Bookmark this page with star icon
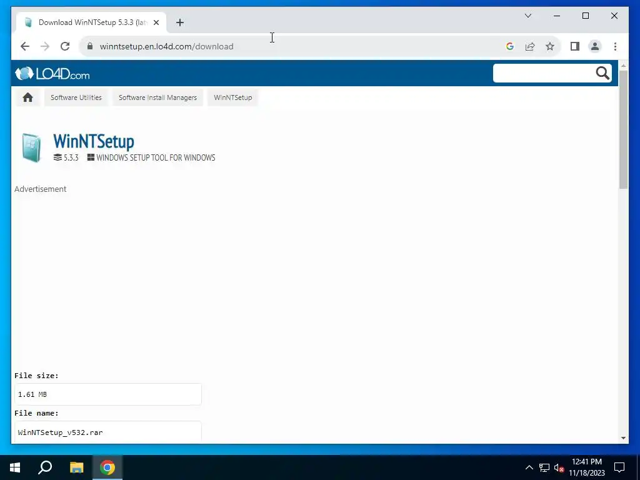Image resolution: width=640 pixels, height=480 pixels. [550, 46]
